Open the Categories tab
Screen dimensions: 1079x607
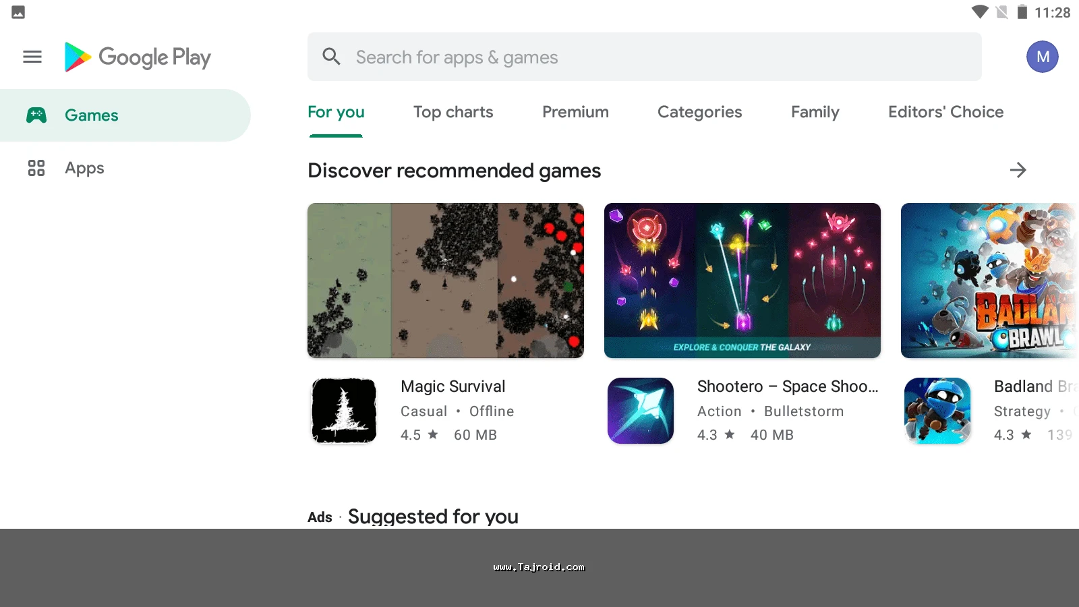(699, 112)
